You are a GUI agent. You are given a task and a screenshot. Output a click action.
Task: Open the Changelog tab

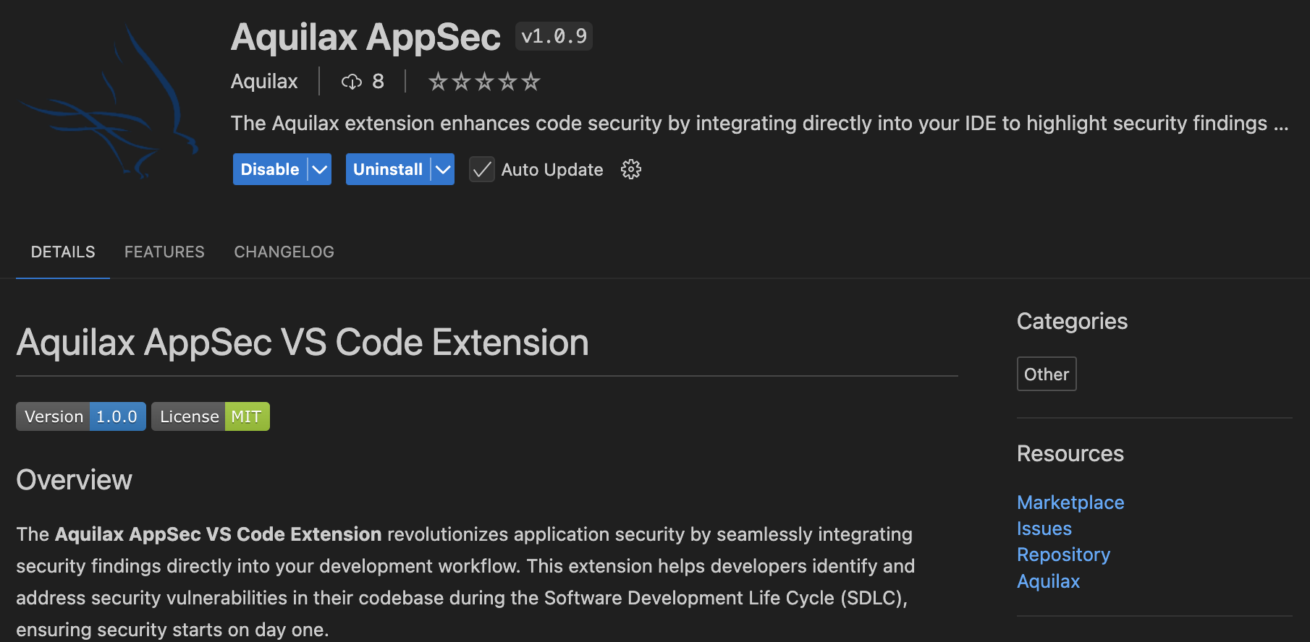[284, 252]
